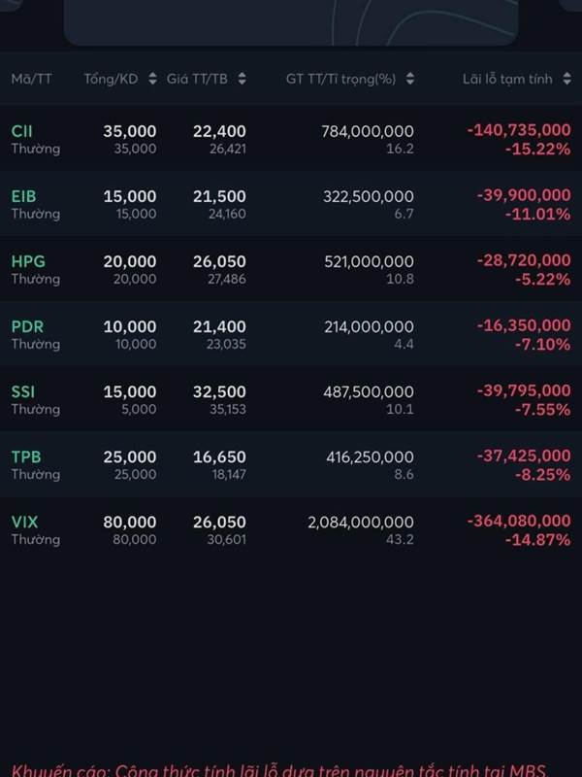Image resolution: width=582 pixels, height=777 pixels.
Task: Click the VIX loss value -364,080,000
Action: [518, 522]
